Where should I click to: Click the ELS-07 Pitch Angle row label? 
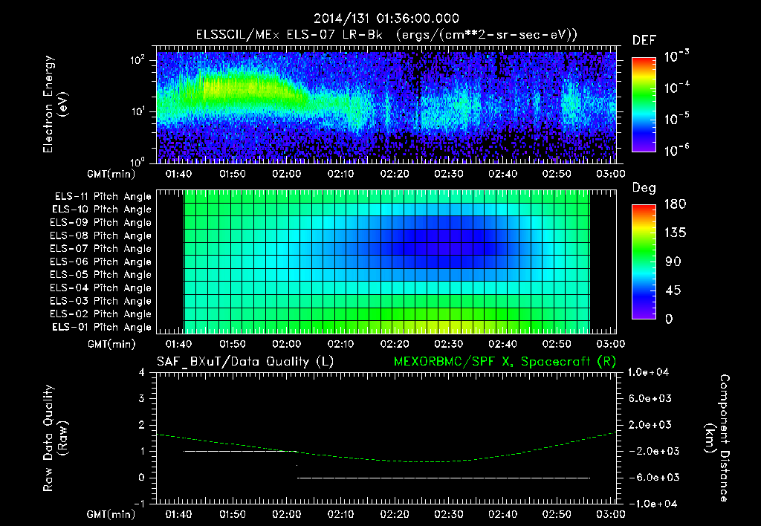(101, 249)
